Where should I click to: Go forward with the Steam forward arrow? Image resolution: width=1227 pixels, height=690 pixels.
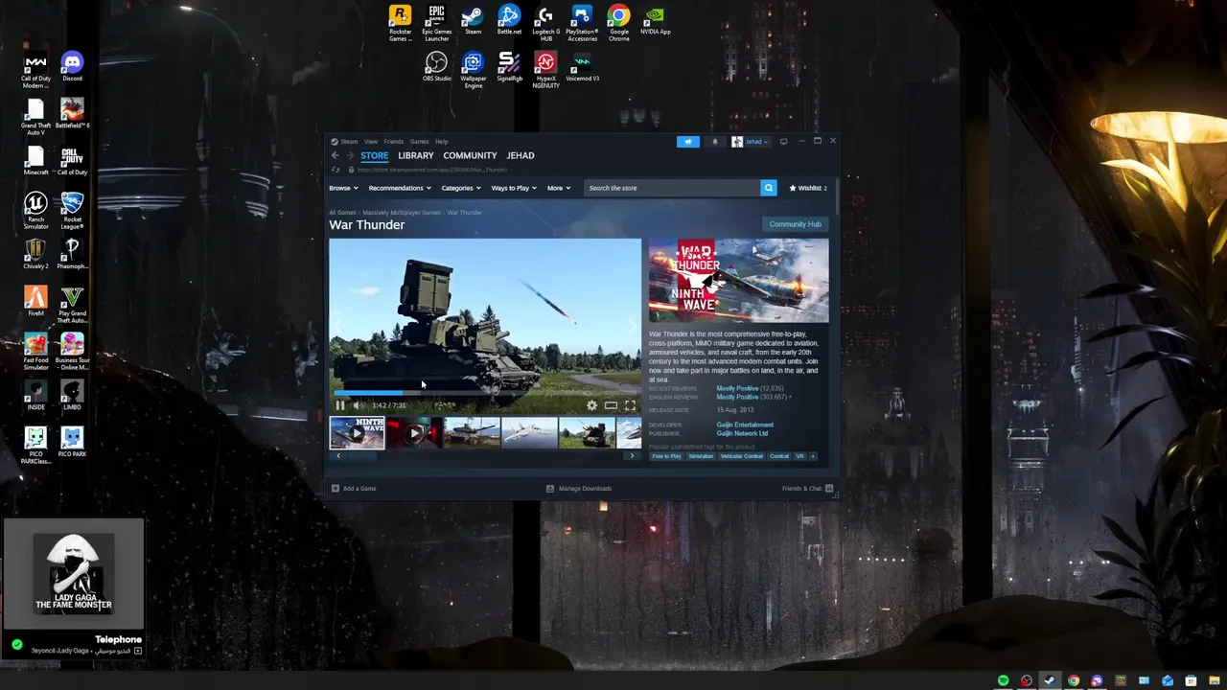pyautogui.click(x=350, y=155)
